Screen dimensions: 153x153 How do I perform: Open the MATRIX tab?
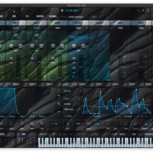[x=40, y=14]
